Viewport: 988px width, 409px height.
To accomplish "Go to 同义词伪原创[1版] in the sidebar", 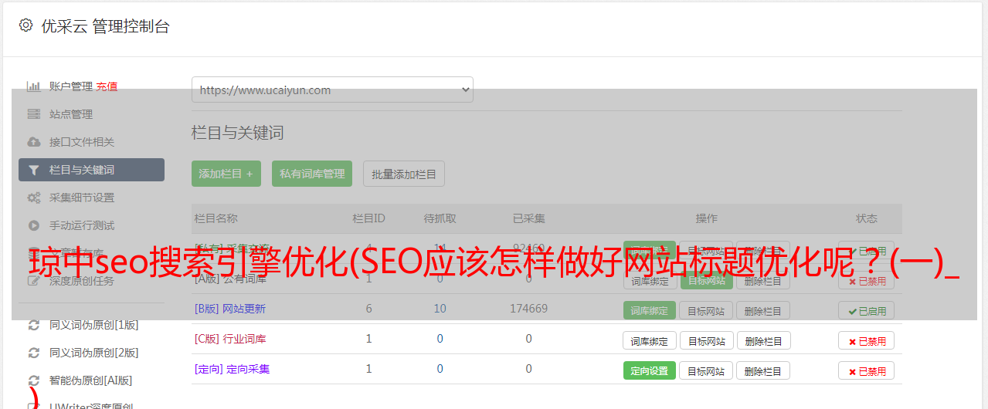I will click(94, 325).
